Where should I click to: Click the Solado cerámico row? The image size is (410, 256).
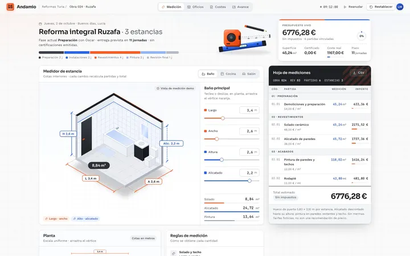click(320, 127)
